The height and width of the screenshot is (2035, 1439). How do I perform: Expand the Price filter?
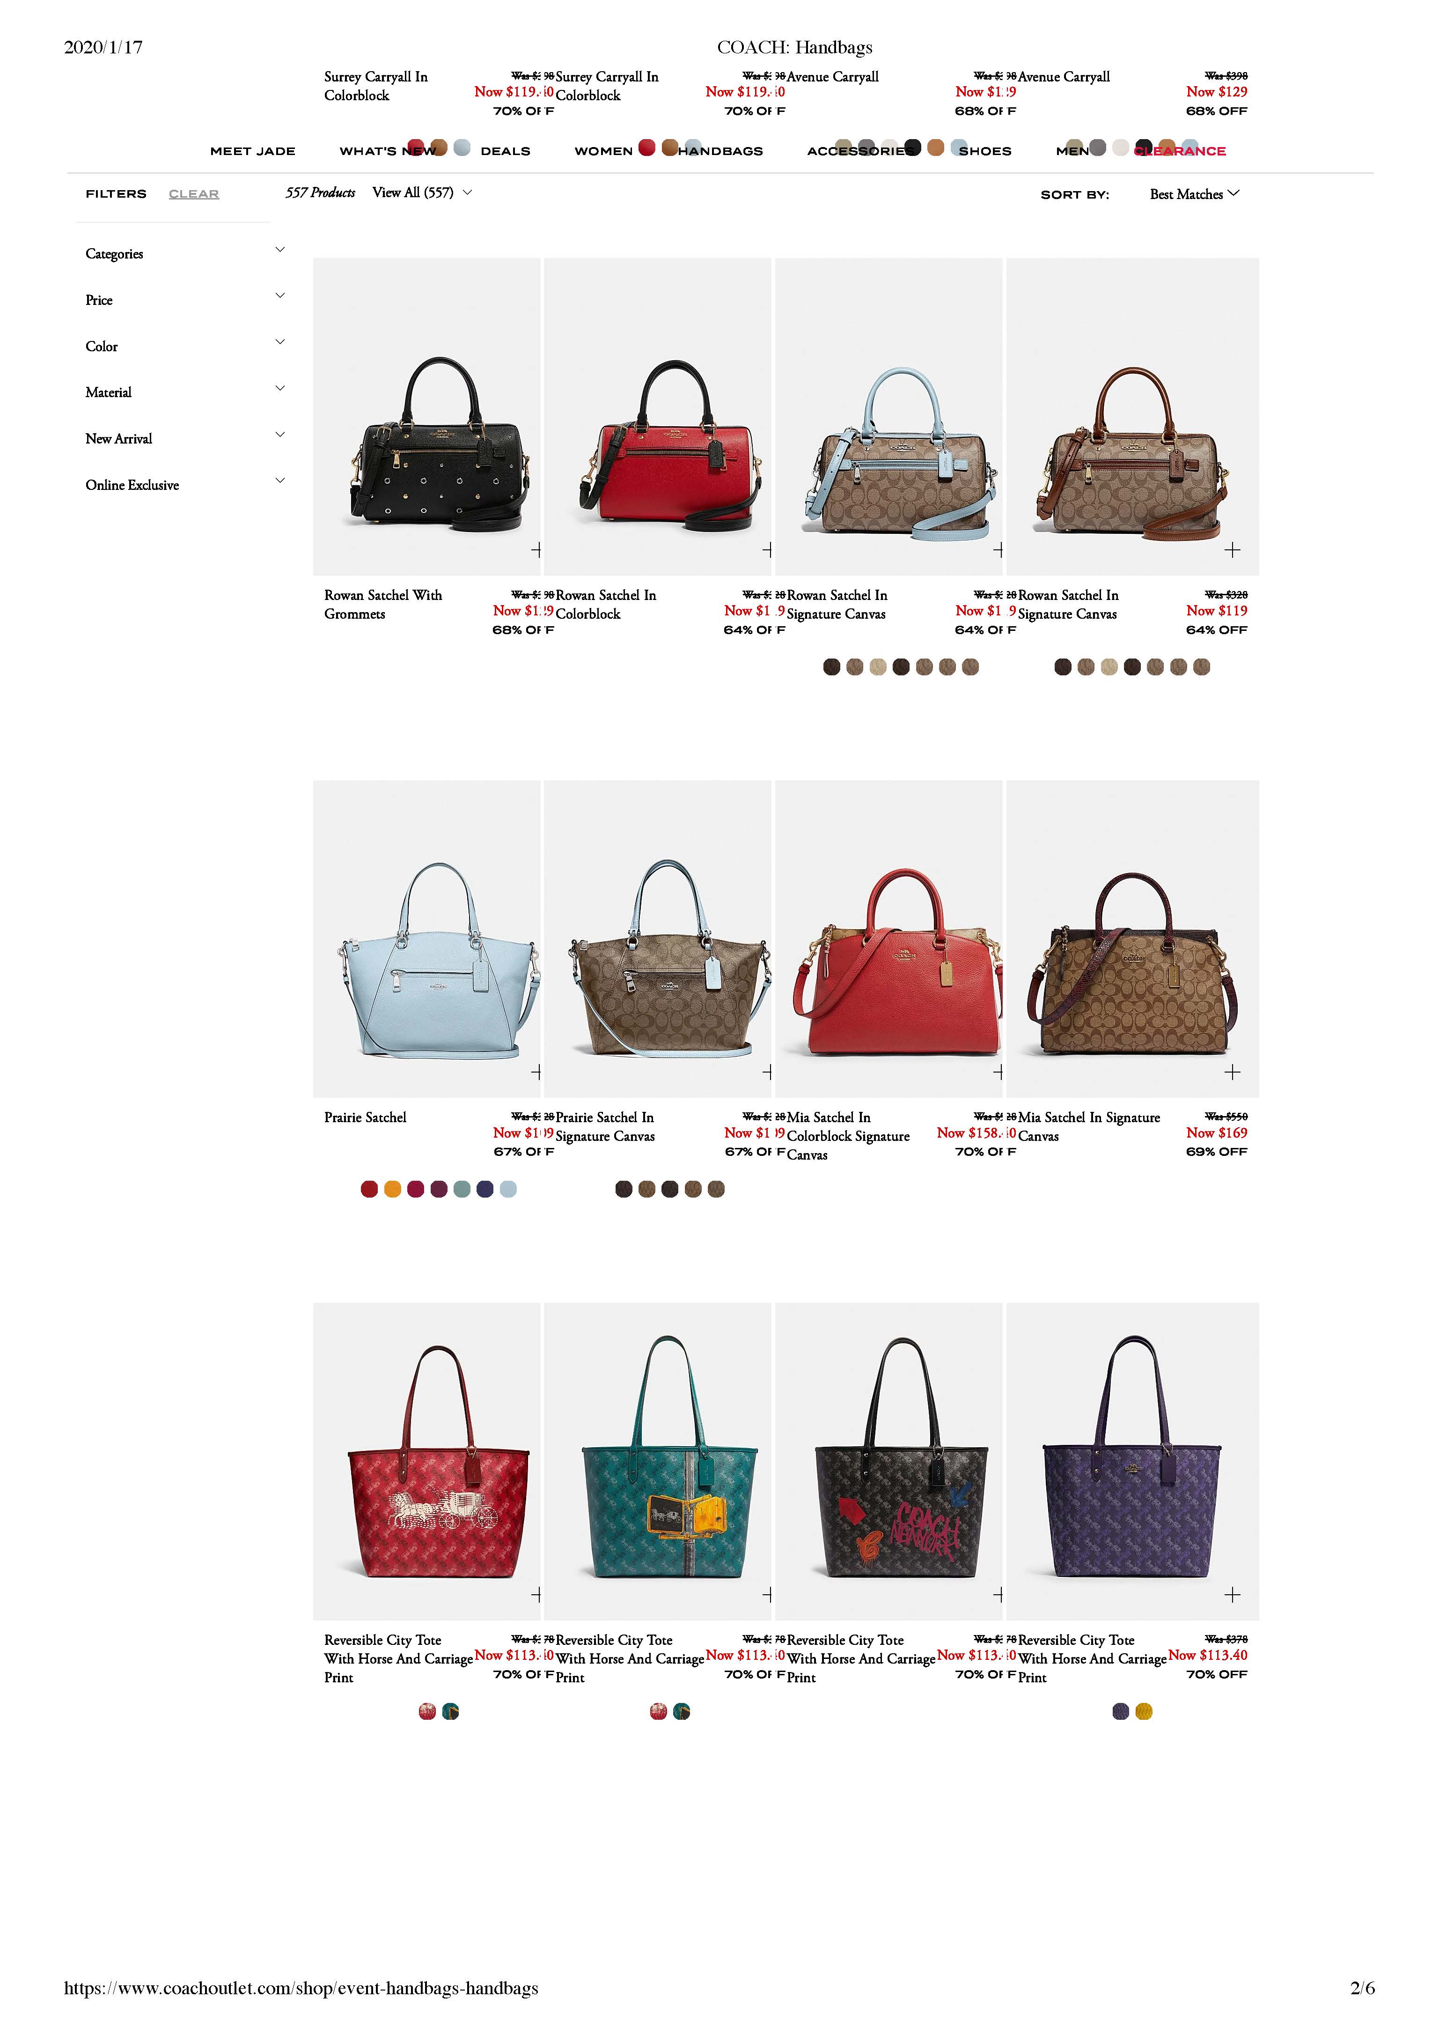tap(185, 299)
